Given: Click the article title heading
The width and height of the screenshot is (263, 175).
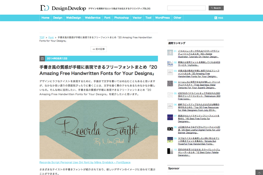Looking at the screenshot, I should 98,70.
